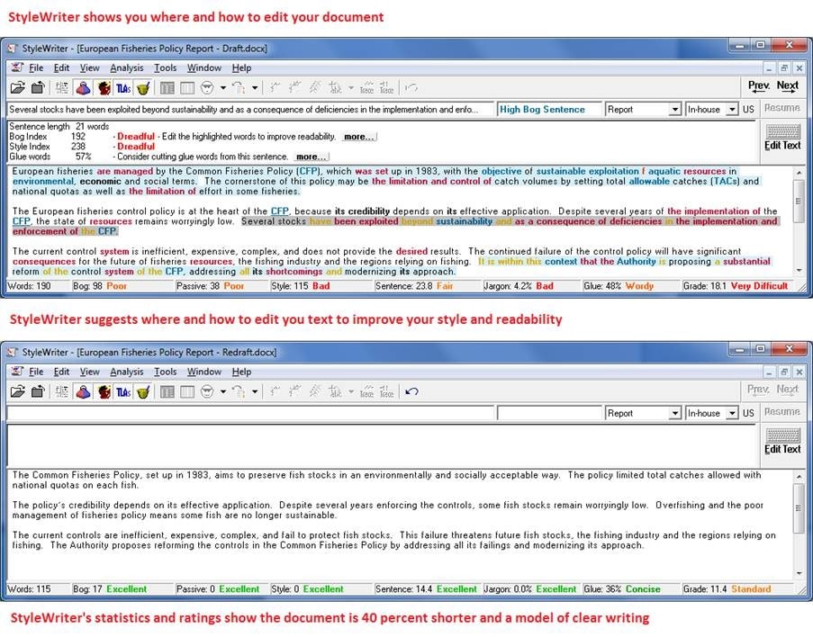Viewport: 813px width, 637px height.
Task: Click 'Grade: 11.4 Standard' in Redraft status bar
Action: coord(727,589)
